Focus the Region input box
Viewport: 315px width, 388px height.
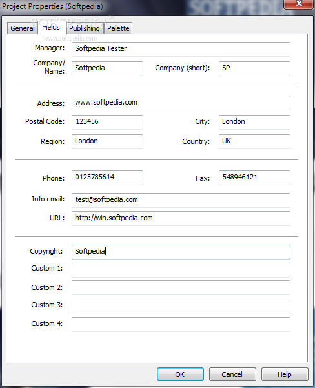pos(107,141)
